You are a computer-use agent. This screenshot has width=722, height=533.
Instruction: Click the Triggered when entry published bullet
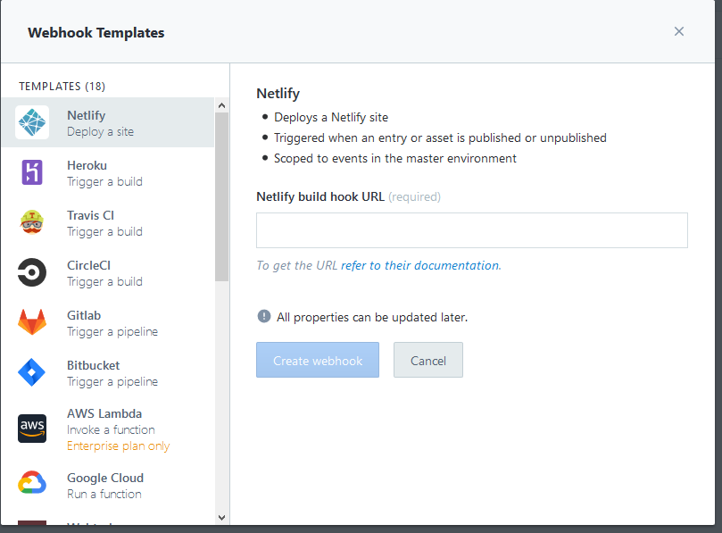pyautogui.click(x=440, y=137)
